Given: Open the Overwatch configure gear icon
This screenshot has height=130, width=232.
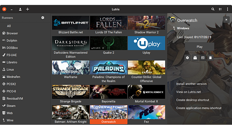Looking at the screenshot, I should (x=187, y=58).
